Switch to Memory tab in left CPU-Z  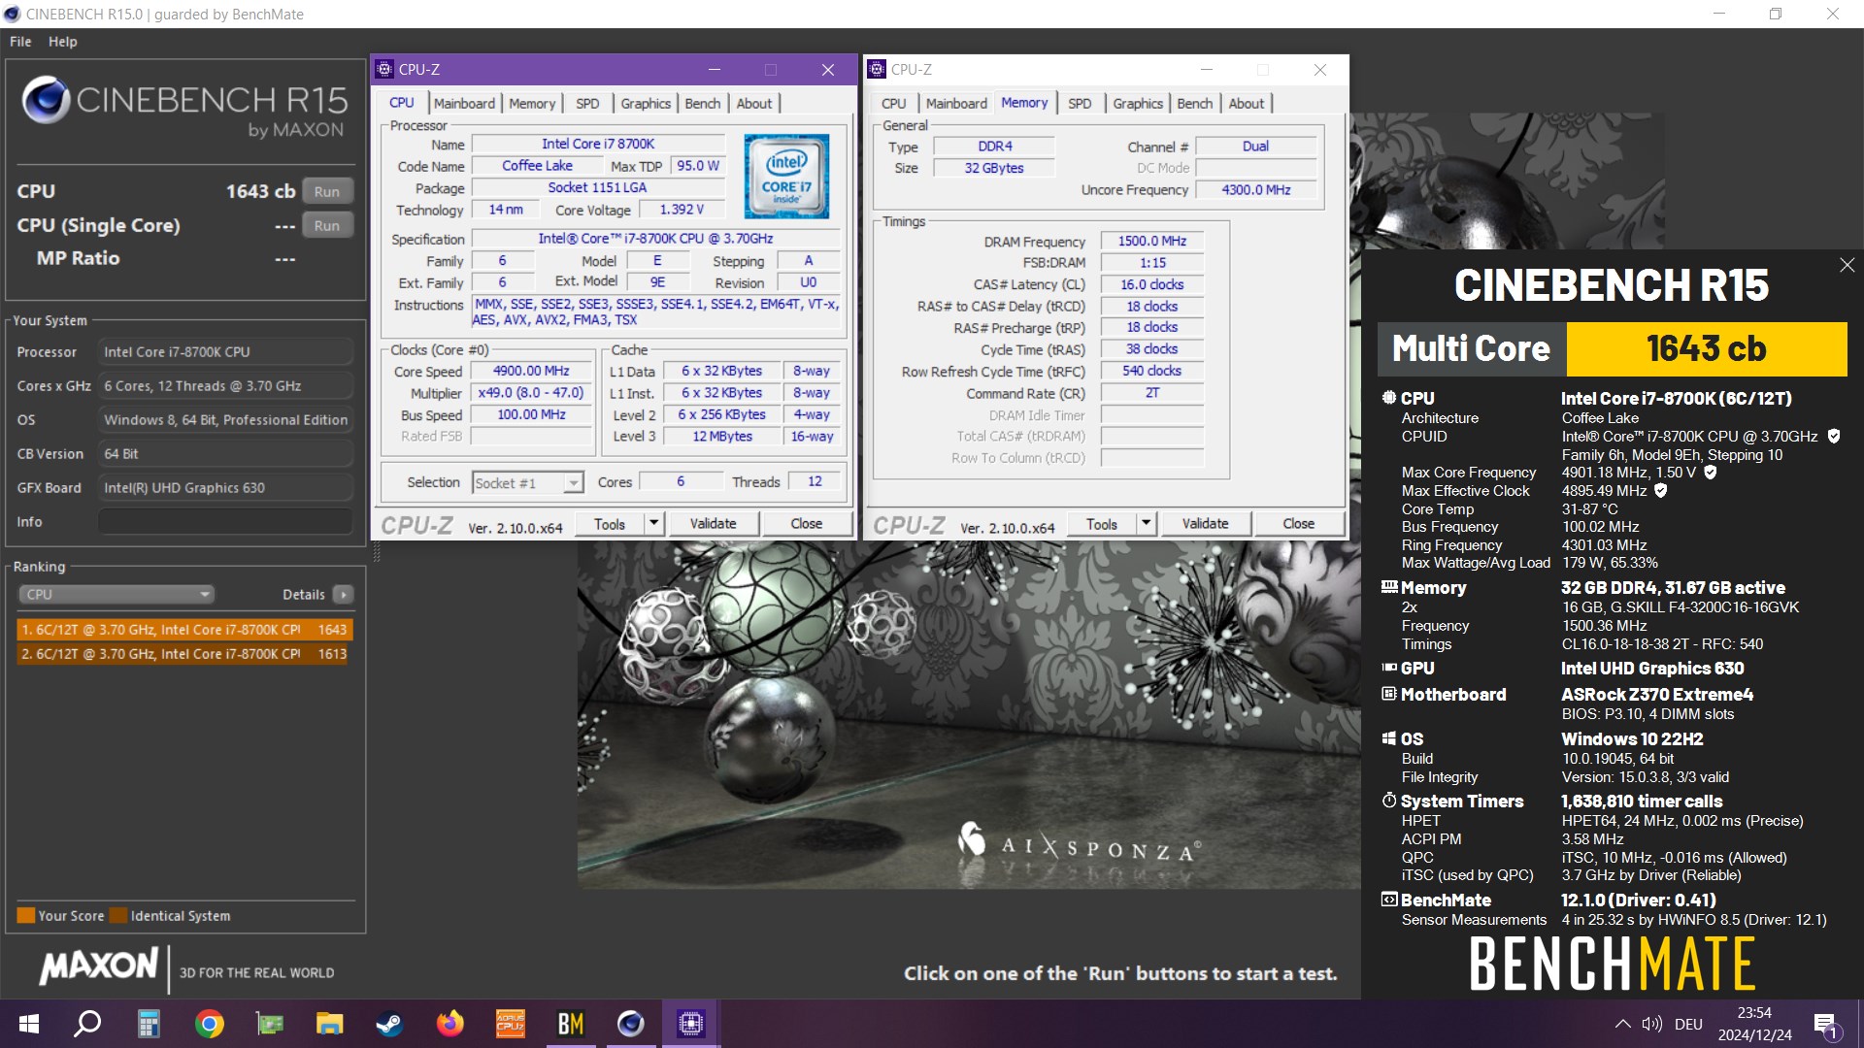point(532,103)
